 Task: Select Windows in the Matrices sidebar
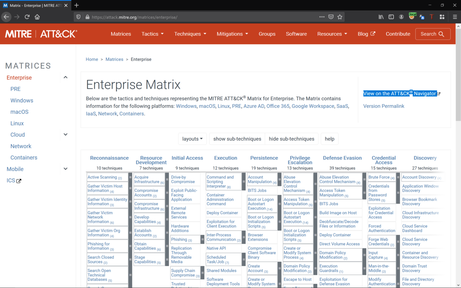click(x=22, y=101)
